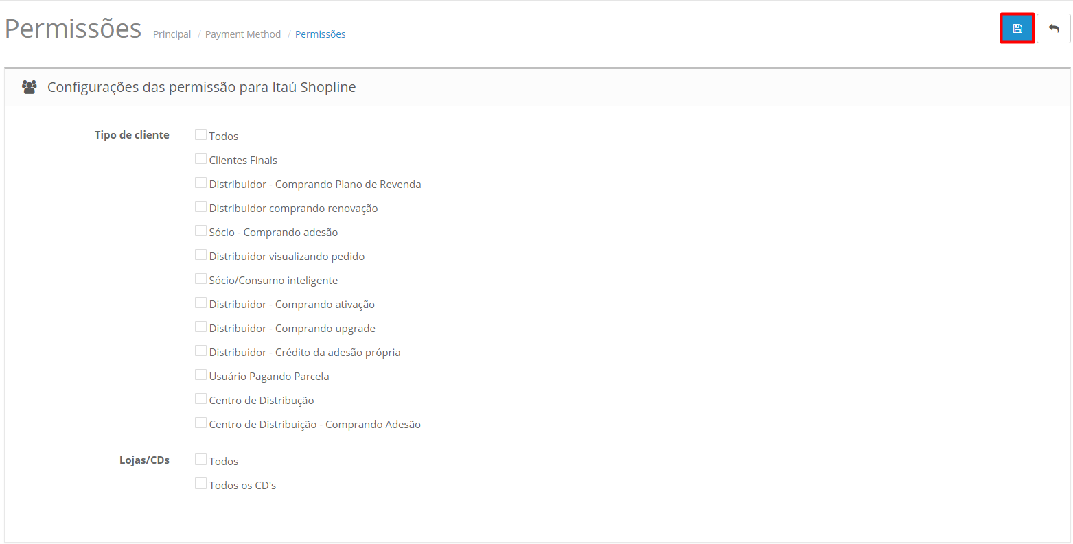Viewport: 1073px width, 544px height.
Task: Check Todos under Lojas/CDs
Action: [x=200, y=460]
